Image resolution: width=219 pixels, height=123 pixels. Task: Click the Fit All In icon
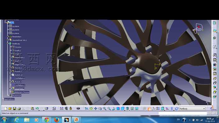tap(91, 109)
